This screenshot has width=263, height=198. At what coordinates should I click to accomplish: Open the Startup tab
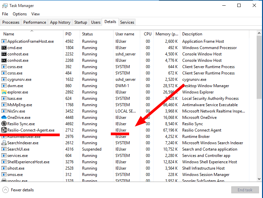pos(80,22)
